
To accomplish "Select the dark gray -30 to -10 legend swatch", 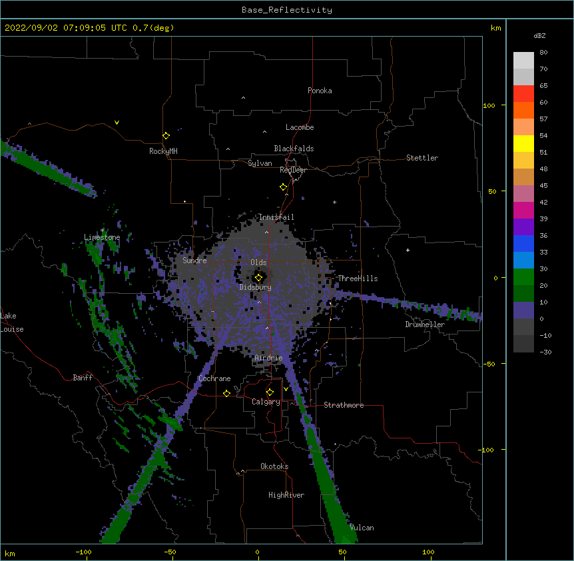I will pyautogui.click(x=523, y=344).
